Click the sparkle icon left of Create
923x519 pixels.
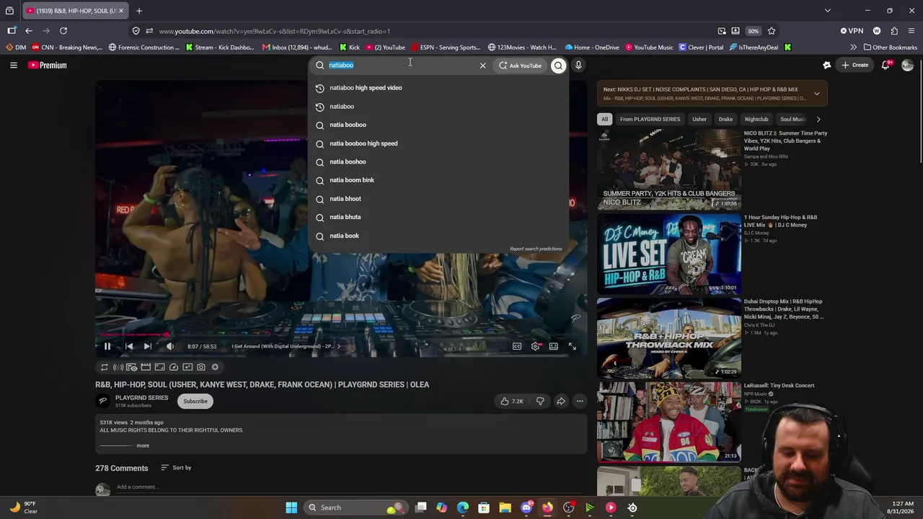pos(827,65)
